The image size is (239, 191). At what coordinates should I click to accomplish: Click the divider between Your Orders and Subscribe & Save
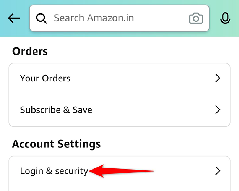119,95
